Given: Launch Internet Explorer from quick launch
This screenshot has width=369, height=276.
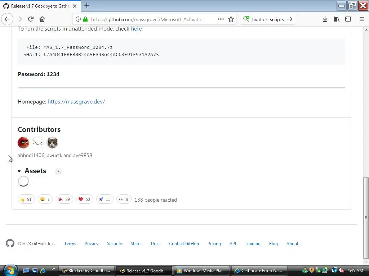Looking at the screenshot, I should (x=43, y=271).
